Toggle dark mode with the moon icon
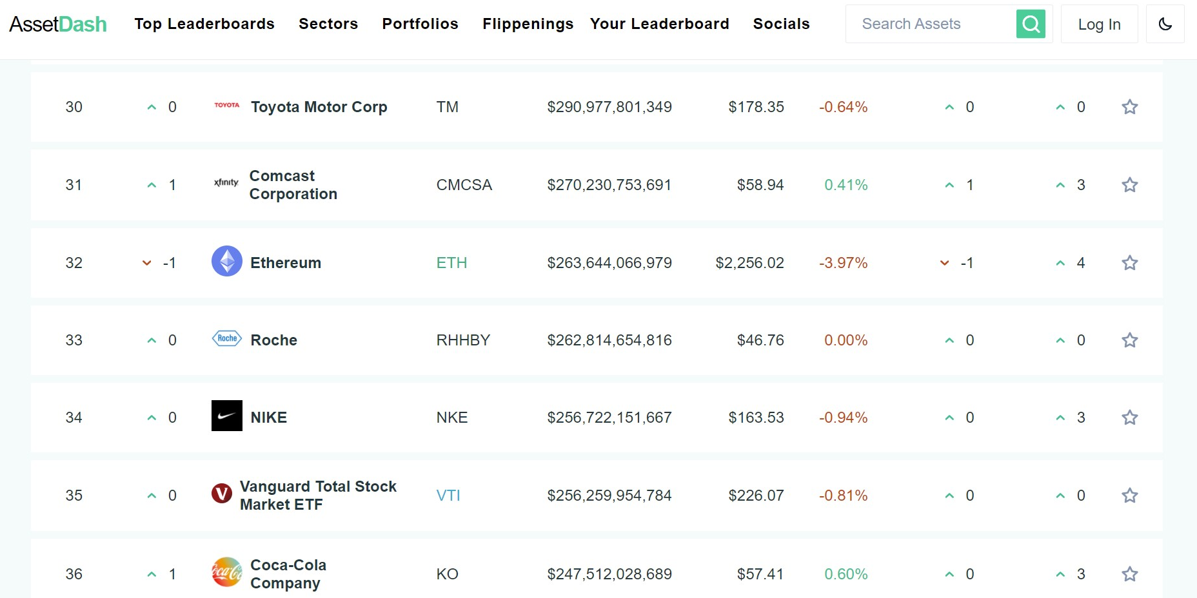Viewport: 1197px width, 598px height. coord(1165,24)
